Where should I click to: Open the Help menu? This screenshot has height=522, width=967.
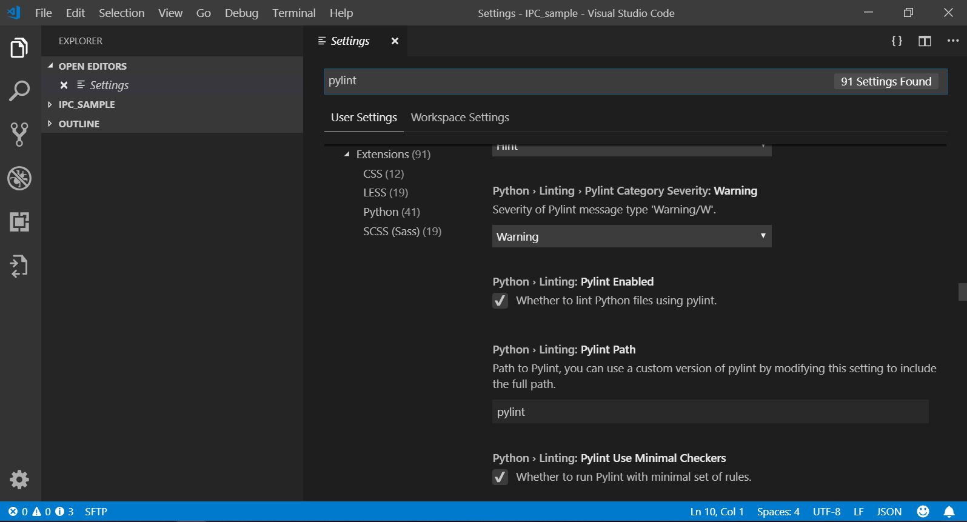coord(341,13)
